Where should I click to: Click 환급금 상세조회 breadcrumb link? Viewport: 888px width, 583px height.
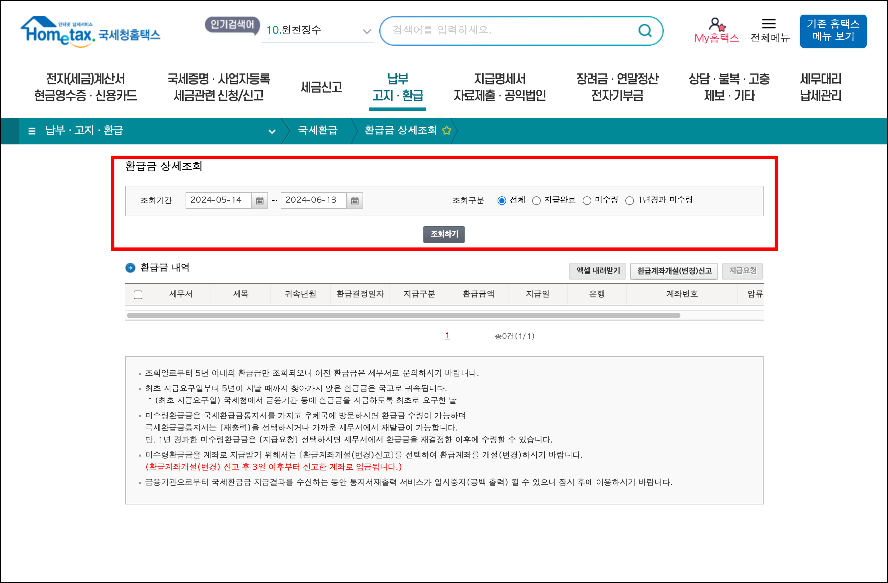[400, 130]
